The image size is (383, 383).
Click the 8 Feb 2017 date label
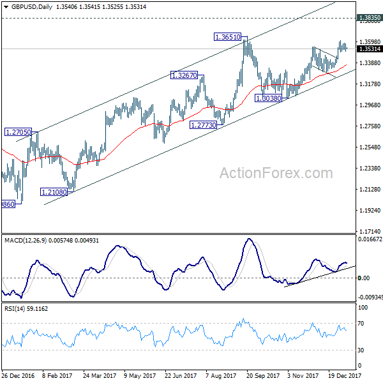point(57,376)
